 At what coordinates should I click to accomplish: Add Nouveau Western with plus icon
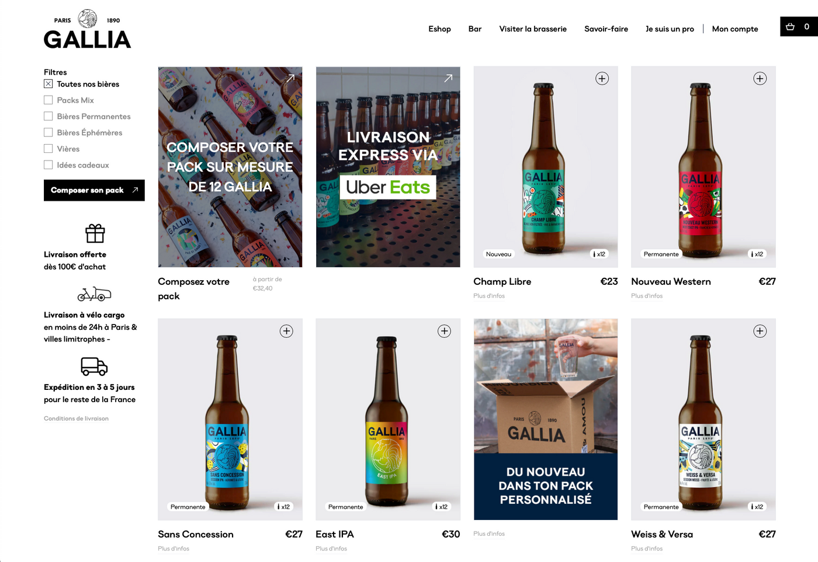click(760, 78)
